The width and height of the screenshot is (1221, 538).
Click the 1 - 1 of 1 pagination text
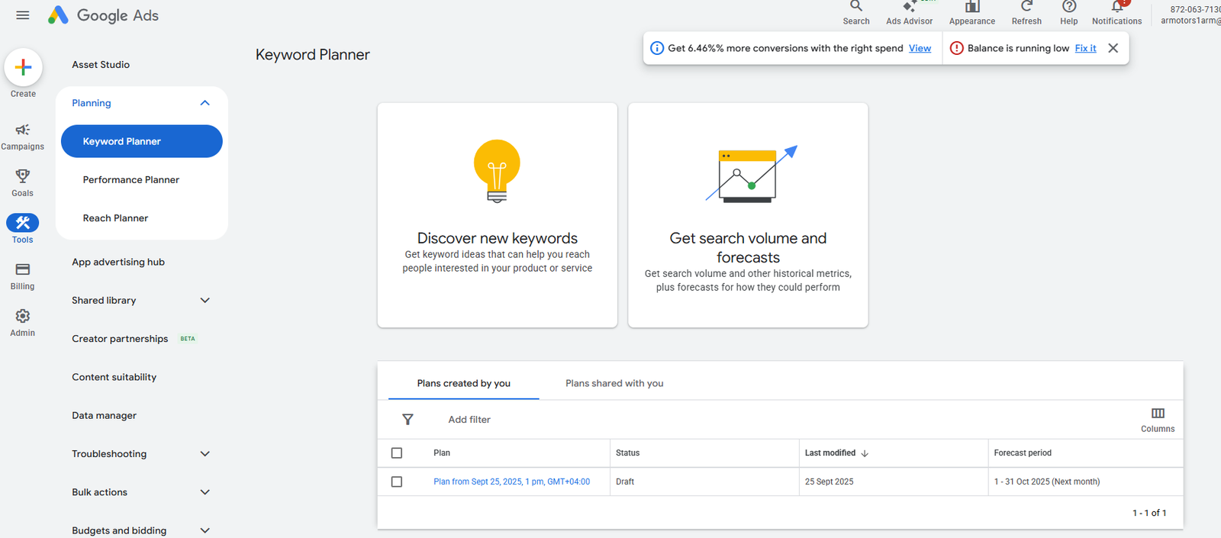(x=1149, y=513)
